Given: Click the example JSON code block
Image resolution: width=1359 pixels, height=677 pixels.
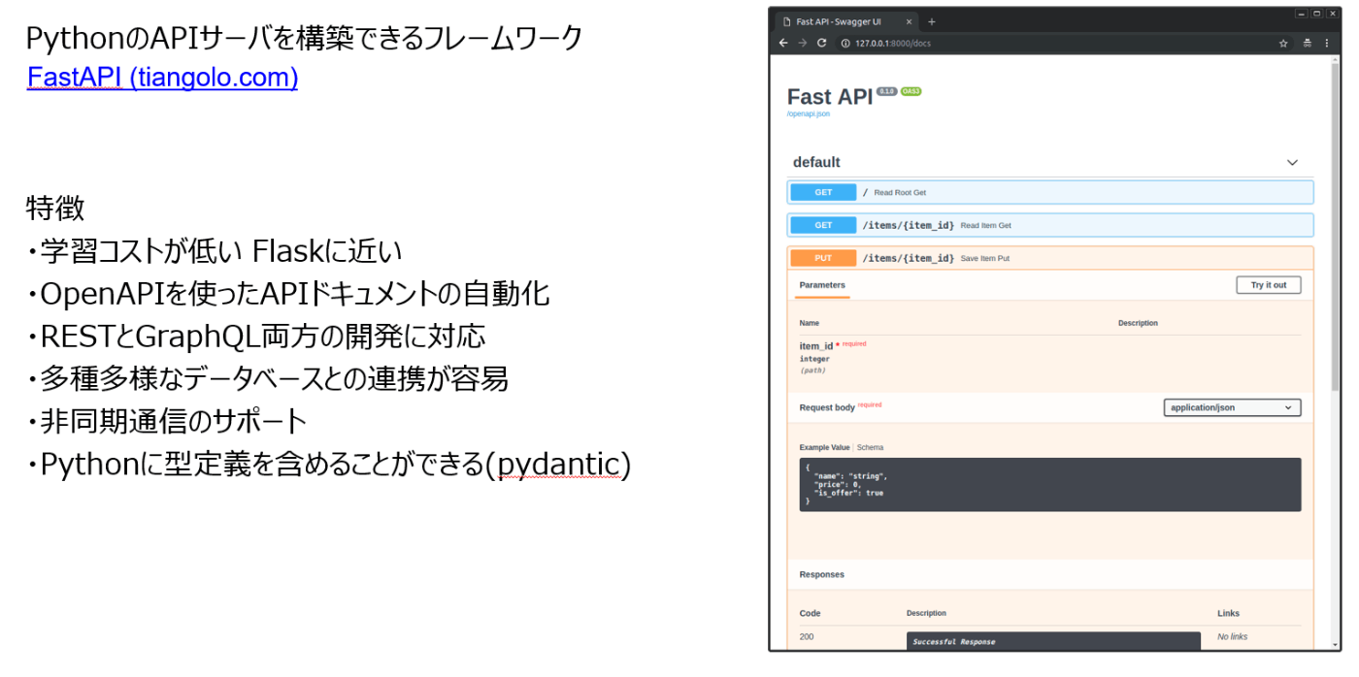Looking at the screenshot, I should [1050, 484].
